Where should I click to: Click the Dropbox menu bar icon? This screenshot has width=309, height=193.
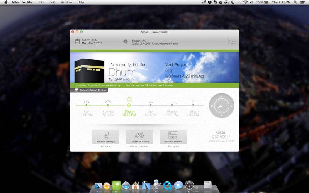click(x=210, y=2)
